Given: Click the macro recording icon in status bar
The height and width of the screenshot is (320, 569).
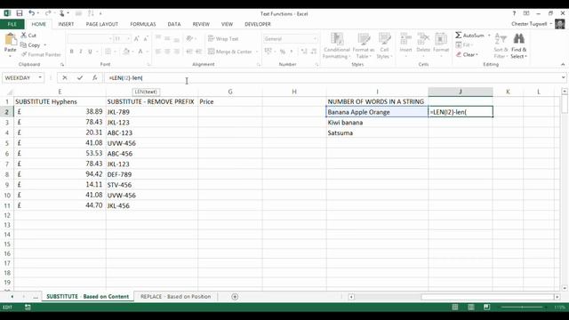Looking at the screenshot, I should point(28,308).
